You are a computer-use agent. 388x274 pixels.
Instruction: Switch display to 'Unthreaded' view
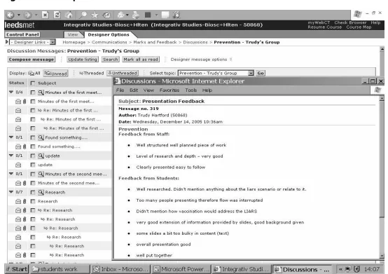[x=123, y=74]
